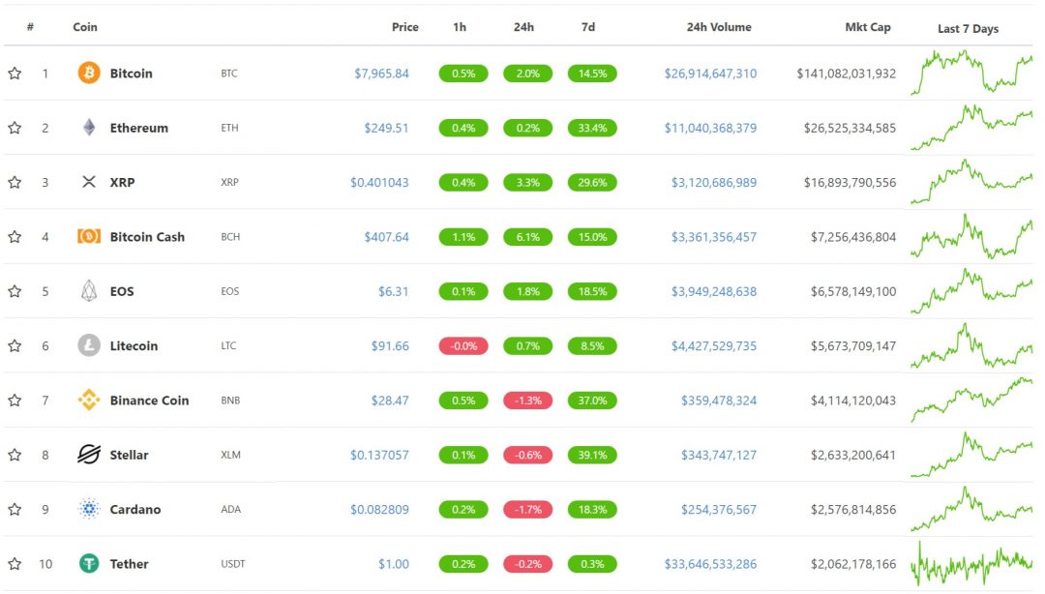Screen dimensions: 1045x594
Task: Open the Cardano name link
Action: [x=135, y=509]
